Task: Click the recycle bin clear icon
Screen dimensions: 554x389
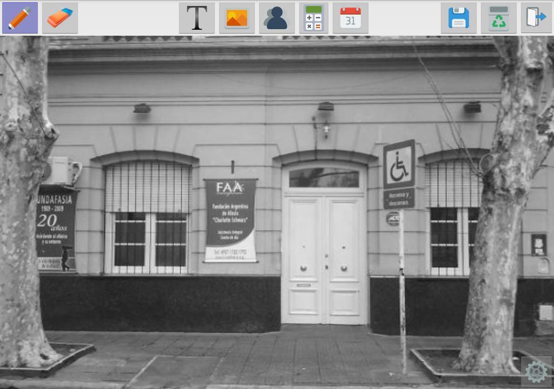Action: coord(498,18)
